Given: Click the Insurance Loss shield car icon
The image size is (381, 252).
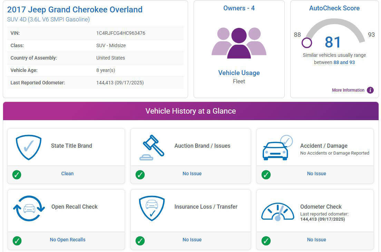Looking at the screenshot, I should (x=152, y=208).
